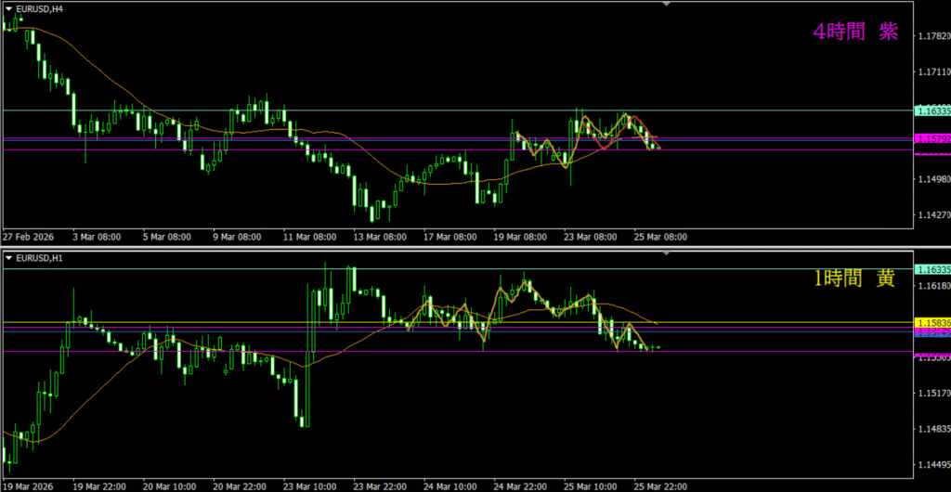Click the H4 chart shift triangle marker

tap(665, 5)
